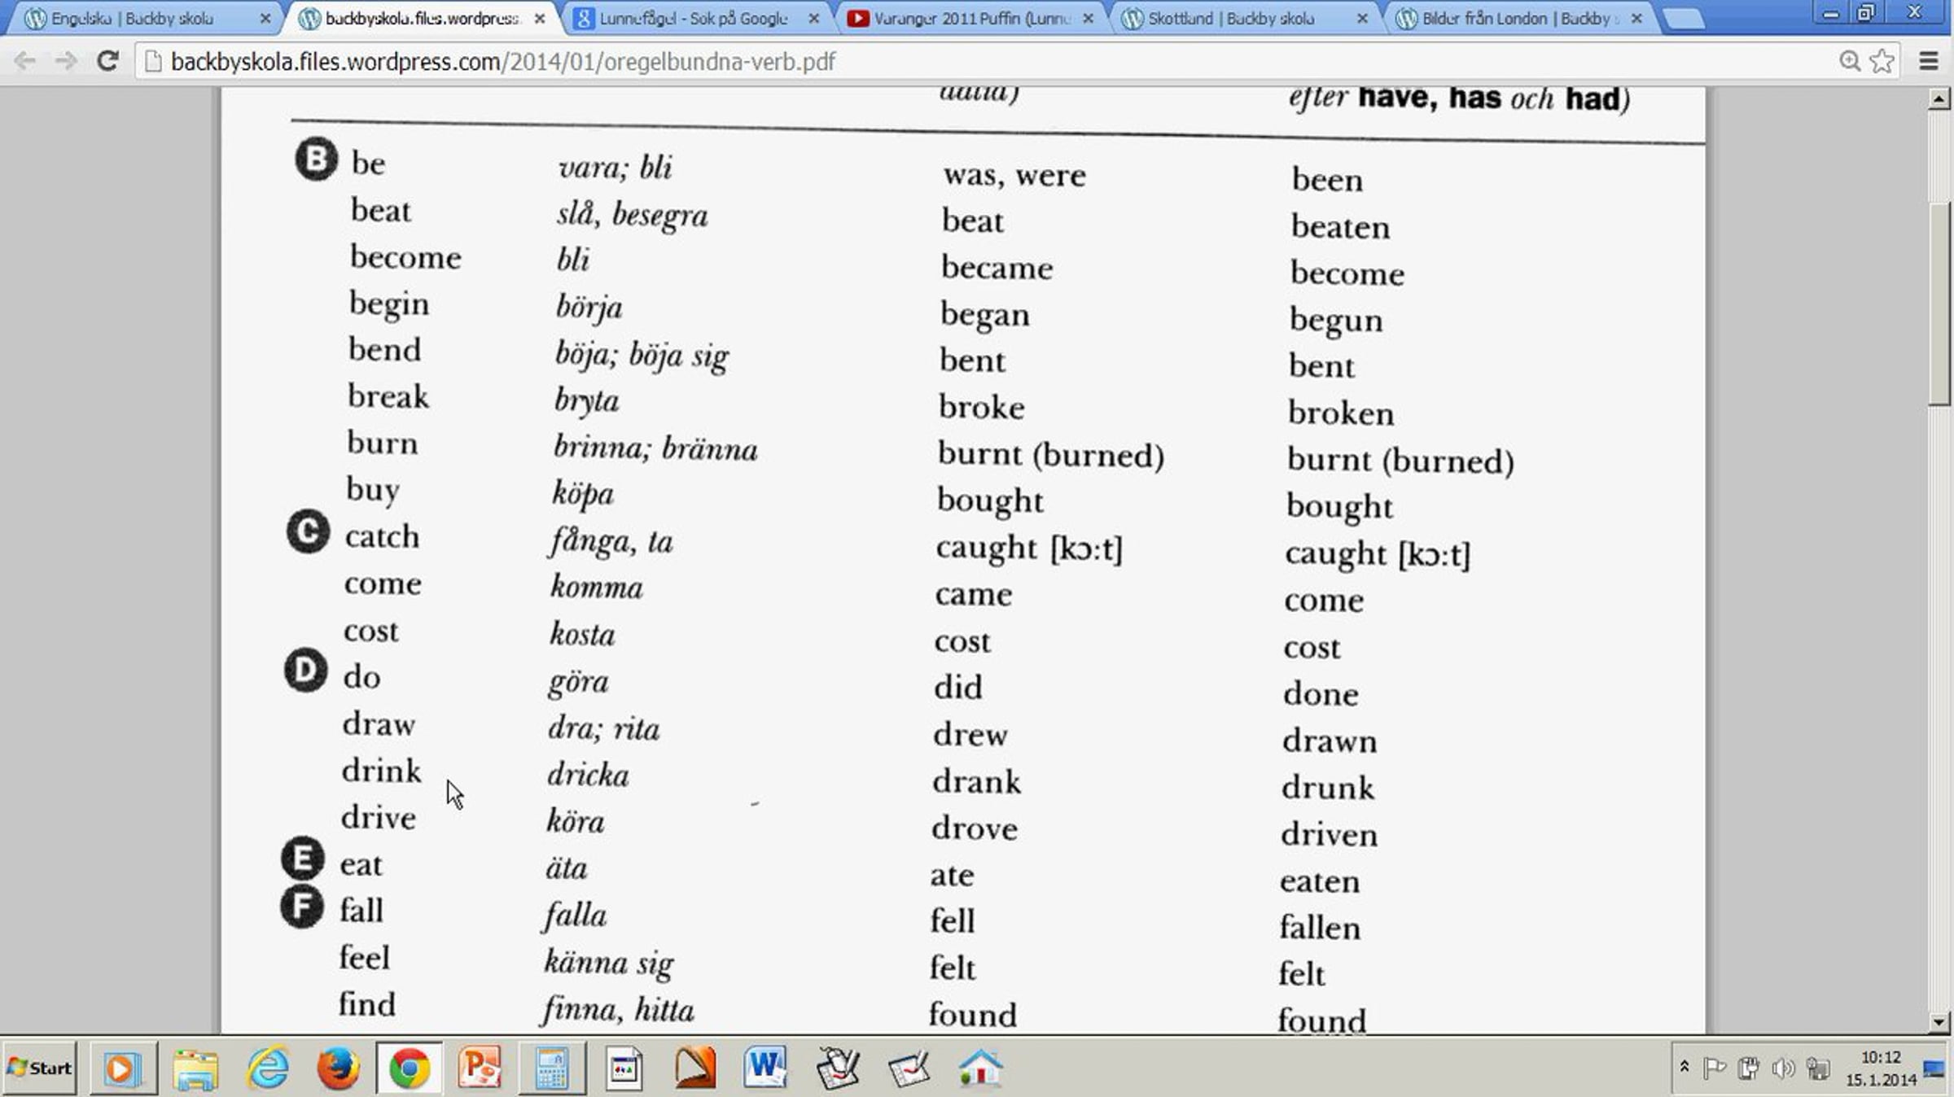
Task: Select the Chrome taskbar button
Action: tap(410, 1068)
